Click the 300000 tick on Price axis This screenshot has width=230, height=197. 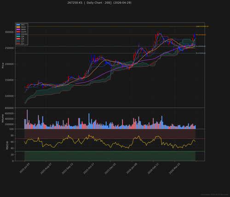pos(9,32)
